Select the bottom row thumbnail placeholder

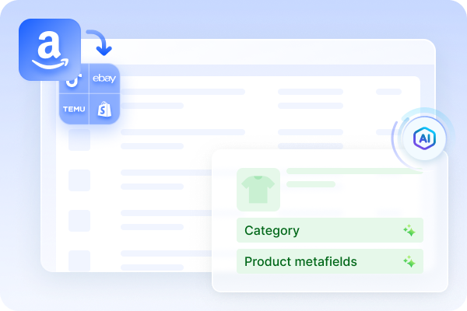point(79,260)
